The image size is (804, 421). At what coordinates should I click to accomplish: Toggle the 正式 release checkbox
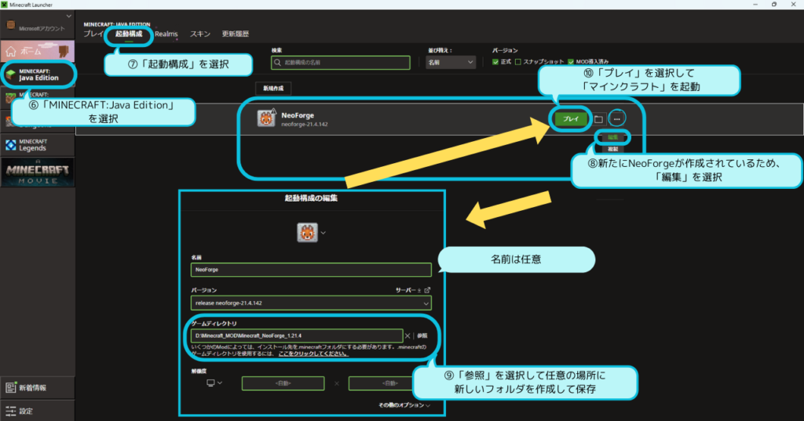point(495,62)
